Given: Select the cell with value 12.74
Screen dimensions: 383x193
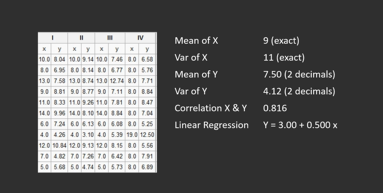Looking at the screenshot, I should pos(117,81).
